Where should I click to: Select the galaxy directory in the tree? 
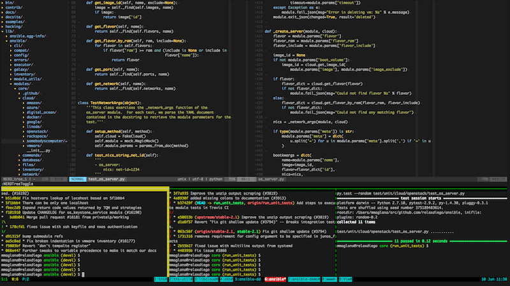22,69
